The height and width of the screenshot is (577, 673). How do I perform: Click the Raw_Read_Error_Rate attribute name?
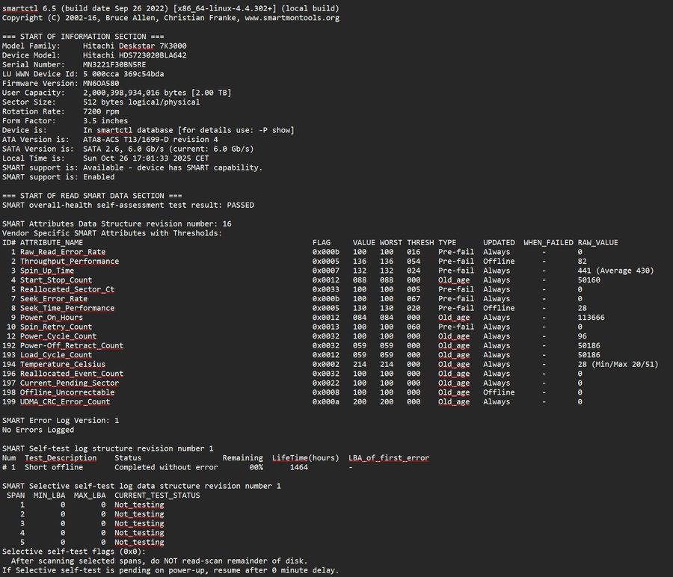coord(63,253)
